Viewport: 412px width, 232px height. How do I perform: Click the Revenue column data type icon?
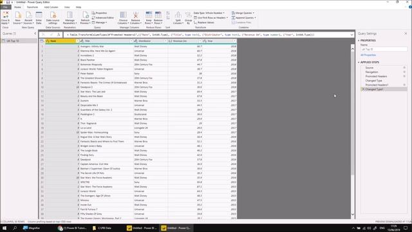pyautogui.click(x=170, y=41)
